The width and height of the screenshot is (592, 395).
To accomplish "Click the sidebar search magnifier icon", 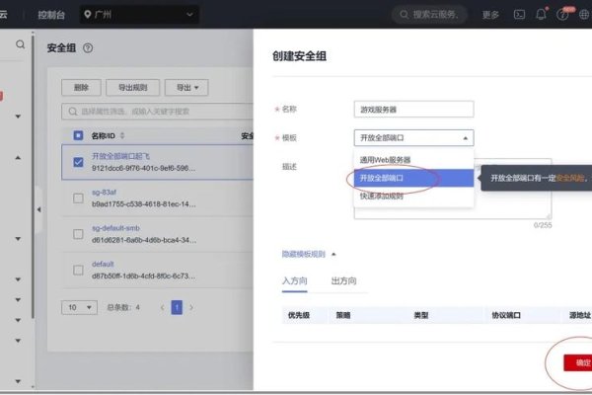I will point(21,44).
